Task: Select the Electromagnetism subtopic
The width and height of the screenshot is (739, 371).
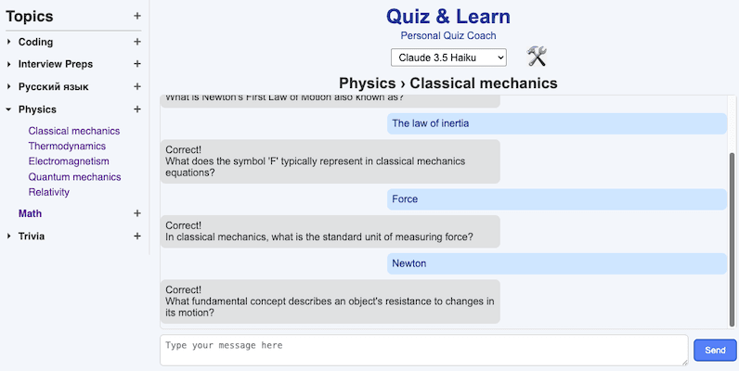Action: click(x=69, y=161)
